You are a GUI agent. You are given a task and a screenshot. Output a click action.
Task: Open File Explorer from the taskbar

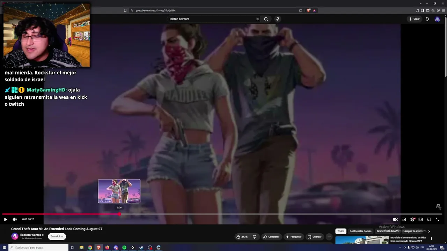81,248
